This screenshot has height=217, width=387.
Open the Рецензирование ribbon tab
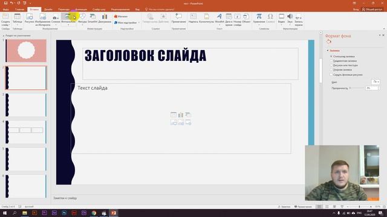coord(120,10)
